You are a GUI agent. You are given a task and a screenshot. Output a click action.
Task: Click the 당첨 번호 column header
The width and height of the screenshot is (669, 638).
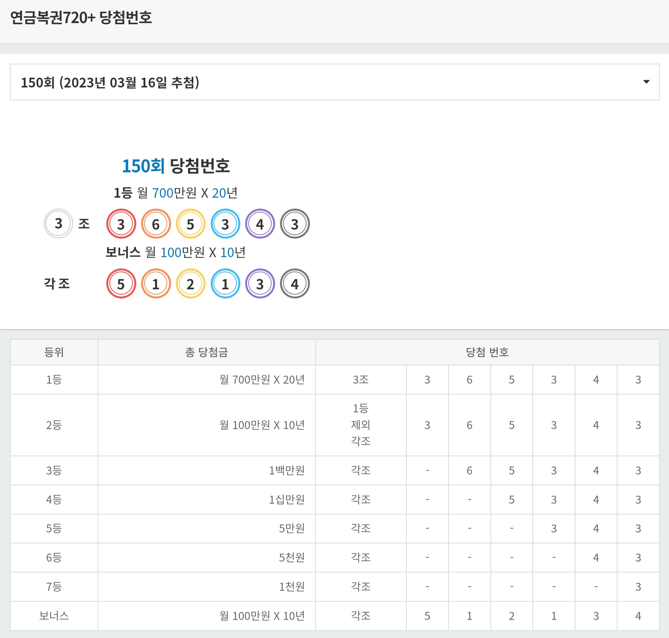click(487, 352)
